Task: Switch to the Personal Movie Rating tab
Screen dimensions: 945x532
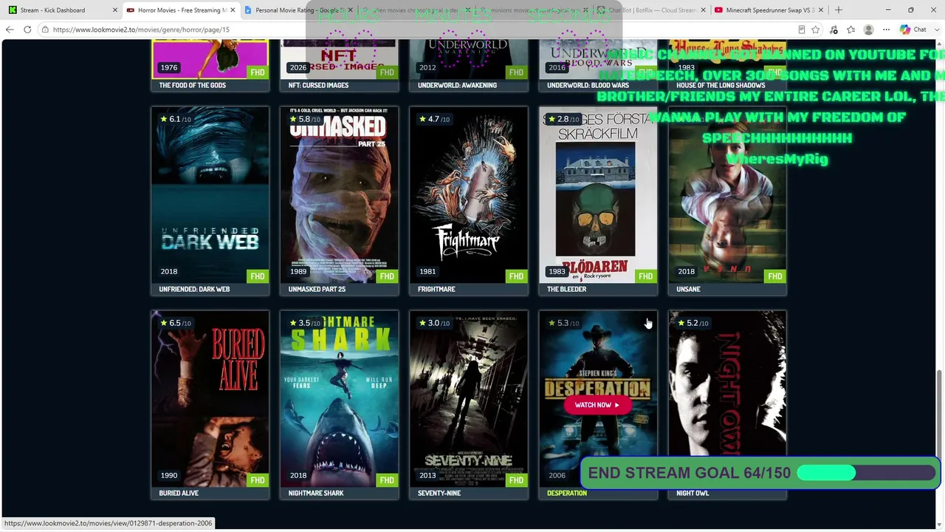Action: (298, 10)
